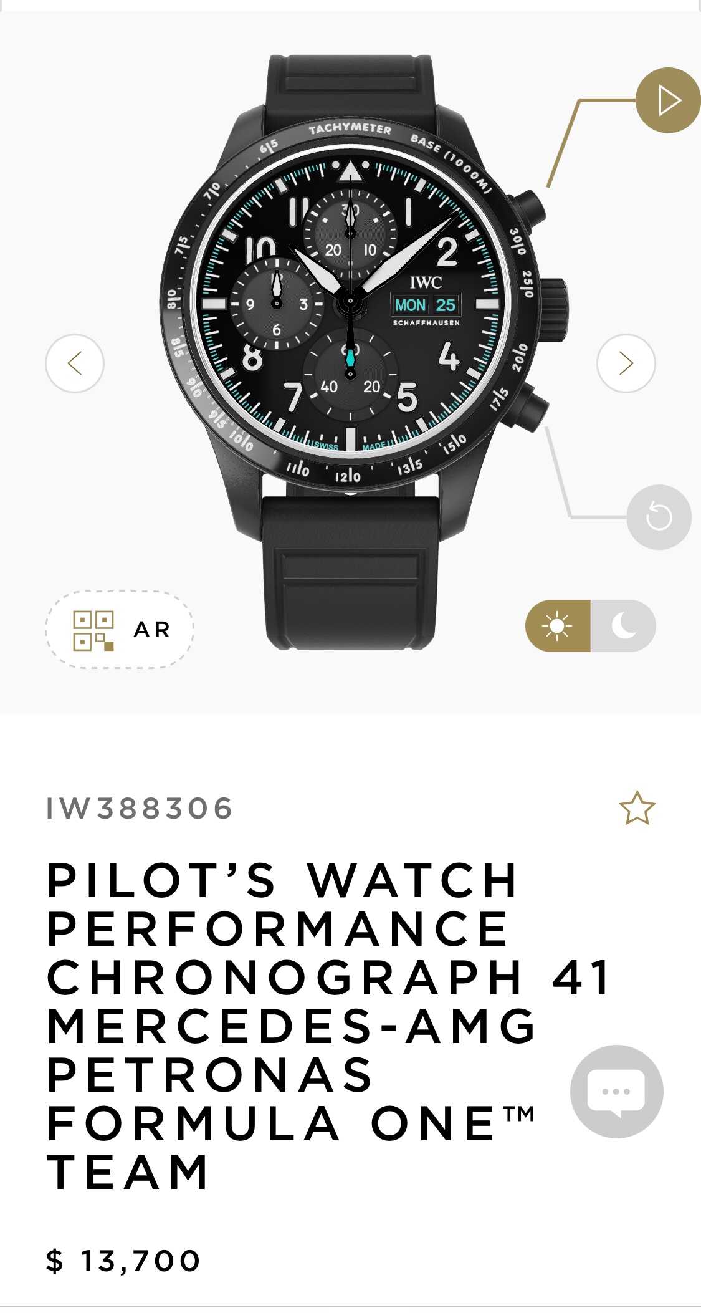701x1313 pixels.
Task: Click the watch crown on the case
Action: click(x=553, y=303)
